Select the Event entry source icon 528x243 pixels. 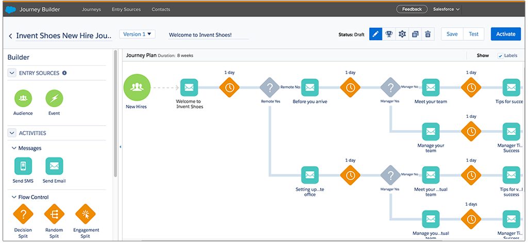[x=54, y=98]
